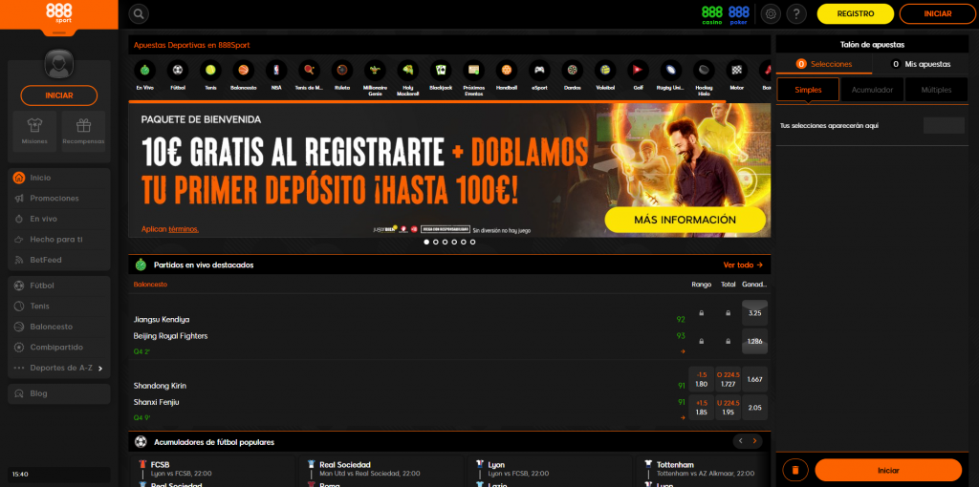
Task: Open Promociones in sidebar menu
Action: [59, 199]
